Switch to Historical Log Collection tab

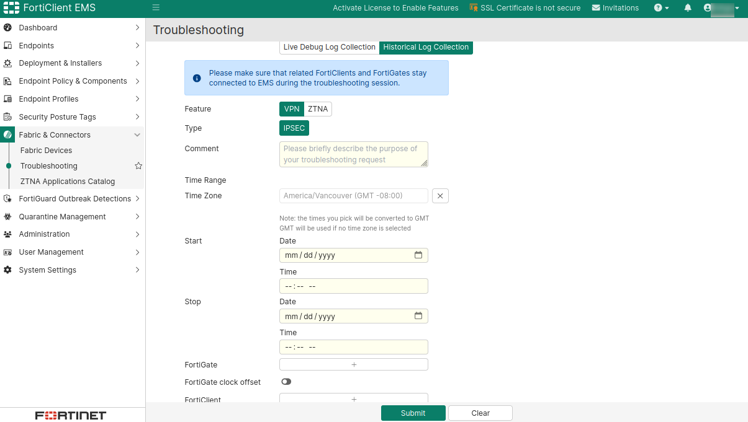tap(426, 47)
